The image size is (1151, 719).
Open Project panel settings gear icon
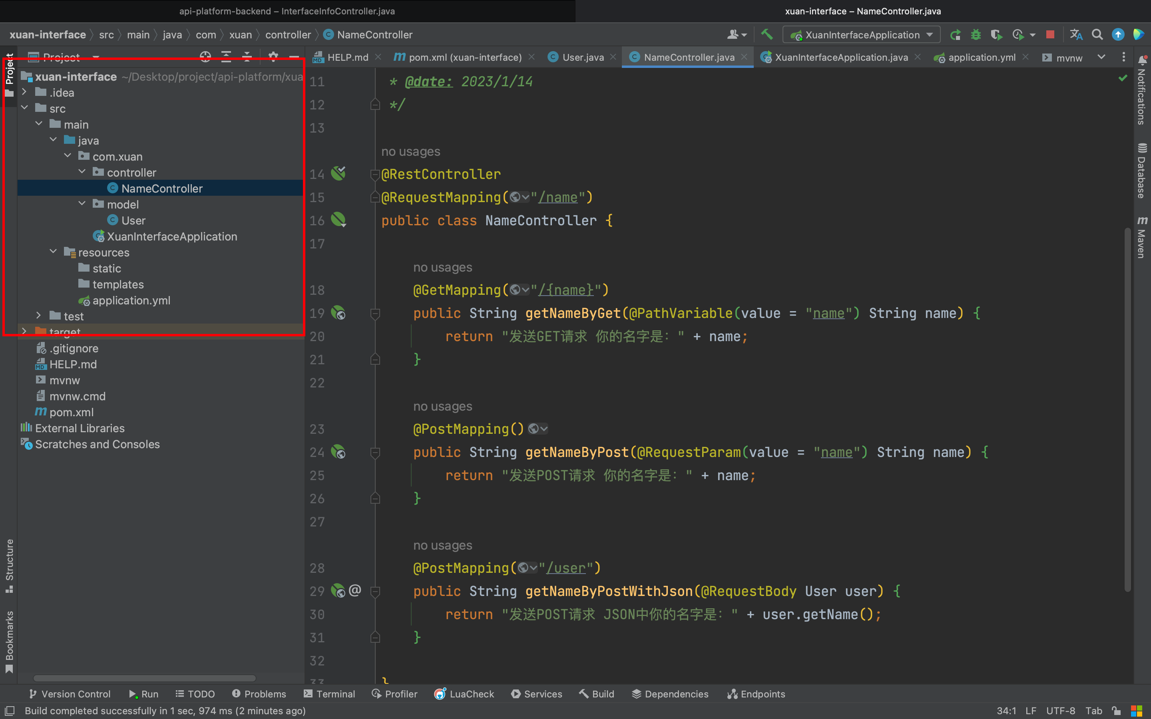coord(273,58)
